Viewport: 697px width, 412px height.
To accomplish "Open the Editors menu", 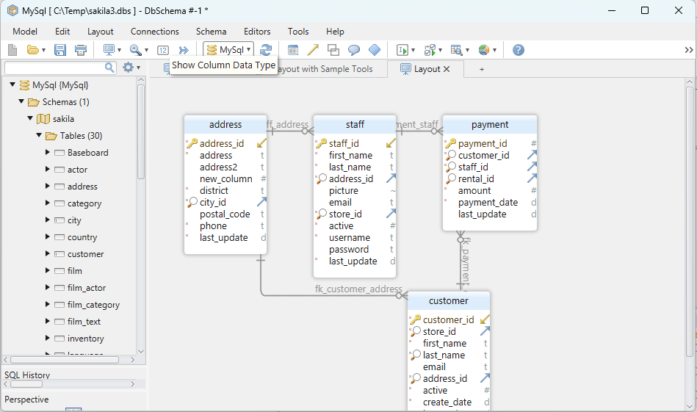I will (x=257, y=32).
